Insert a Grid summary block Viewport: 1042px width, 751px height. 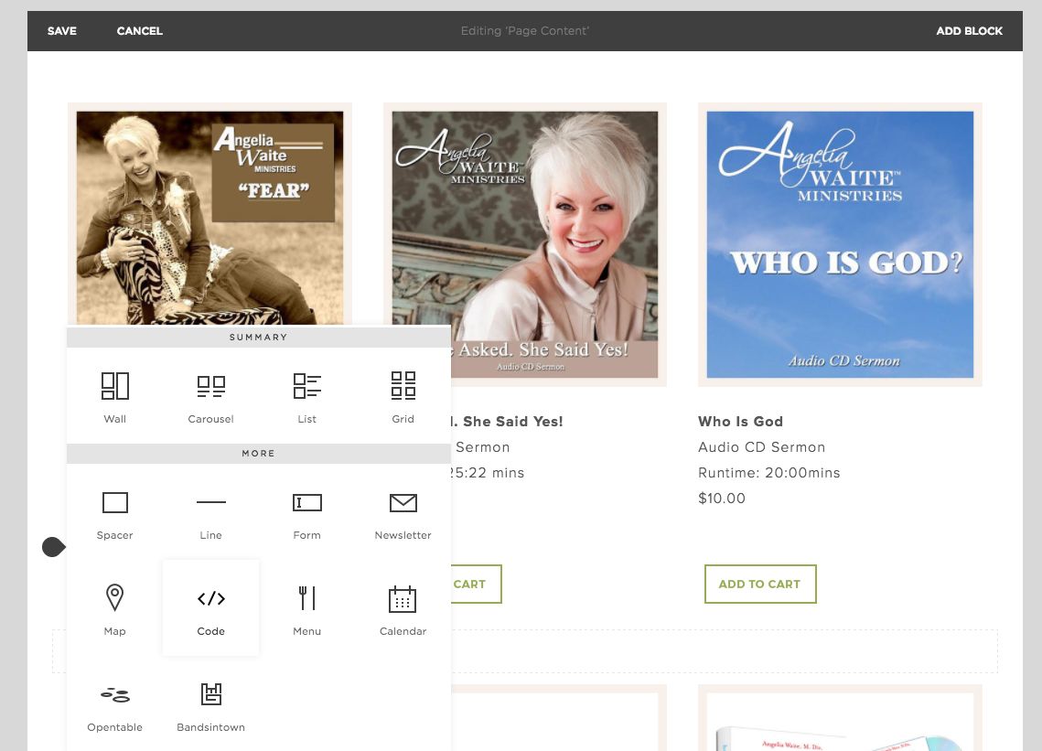[x=403, y=395]
